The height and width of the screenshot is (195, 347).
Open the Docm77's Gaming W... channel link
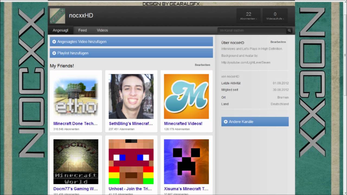click(75, 189)
